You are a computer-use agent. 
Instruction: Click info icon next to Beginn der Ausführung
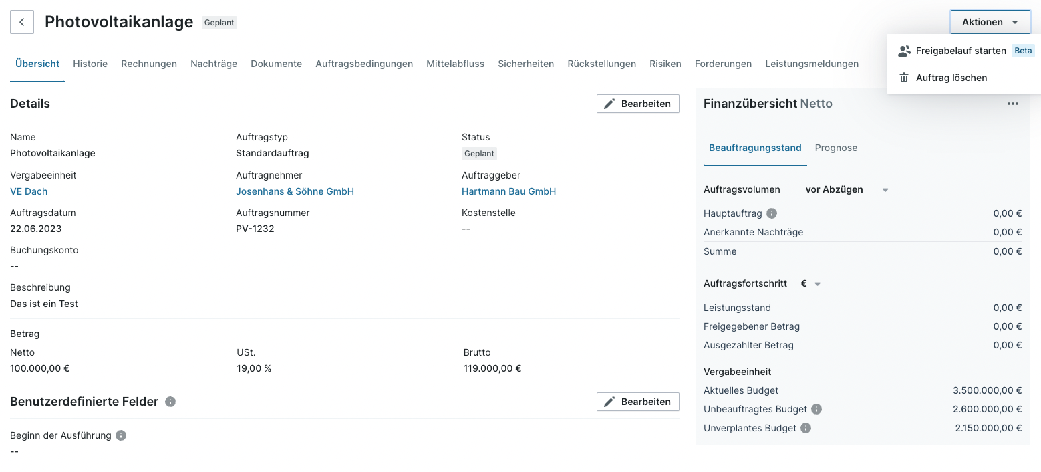[121, 435]
